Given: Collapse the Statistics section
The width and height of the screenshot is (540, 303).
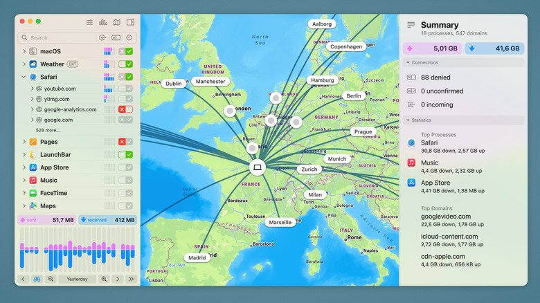Looking at the screenshot, I should (408, 120).
